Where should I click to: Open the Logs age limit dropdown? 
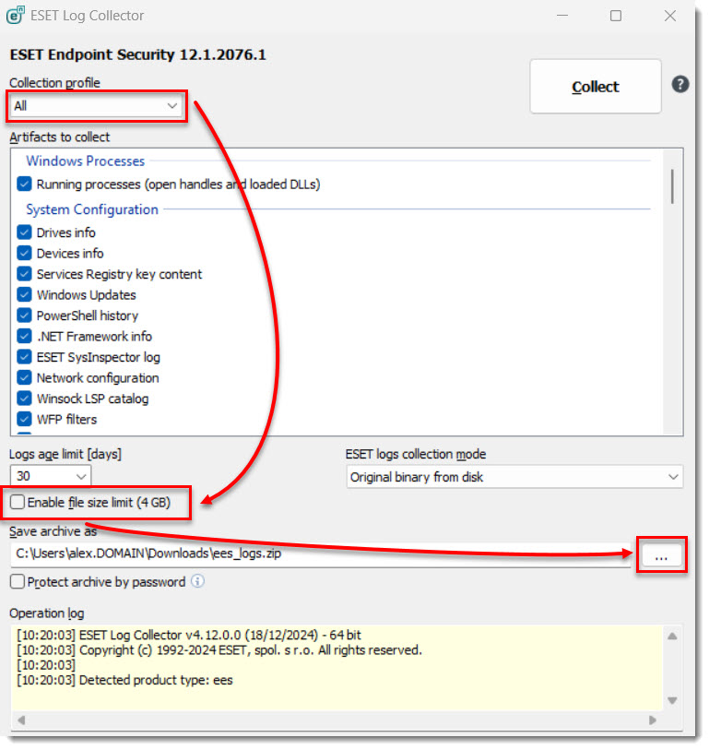click(51, 478)
